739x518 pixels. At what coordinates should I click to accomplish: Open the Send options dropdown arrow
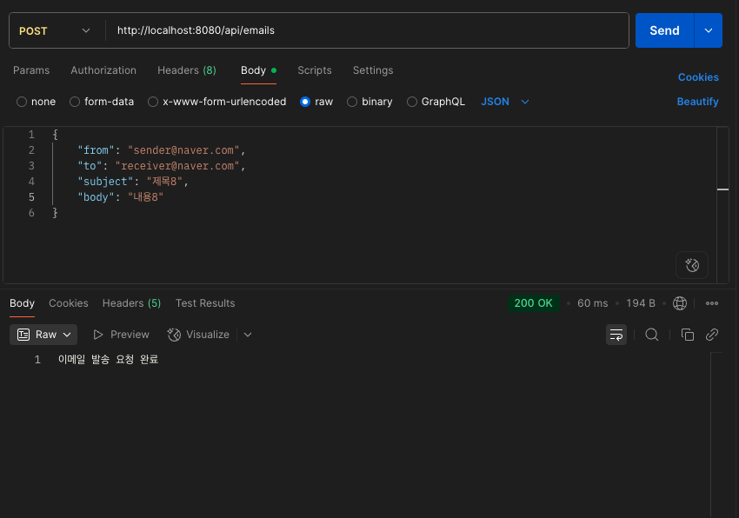tap(709, 30)
